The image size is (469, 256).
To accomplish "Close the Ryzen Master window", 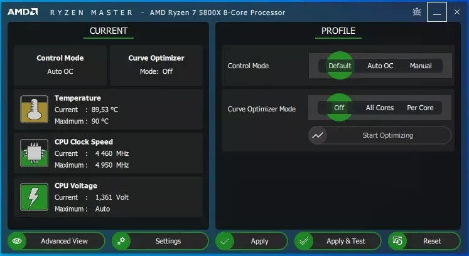I will [456, 12].
